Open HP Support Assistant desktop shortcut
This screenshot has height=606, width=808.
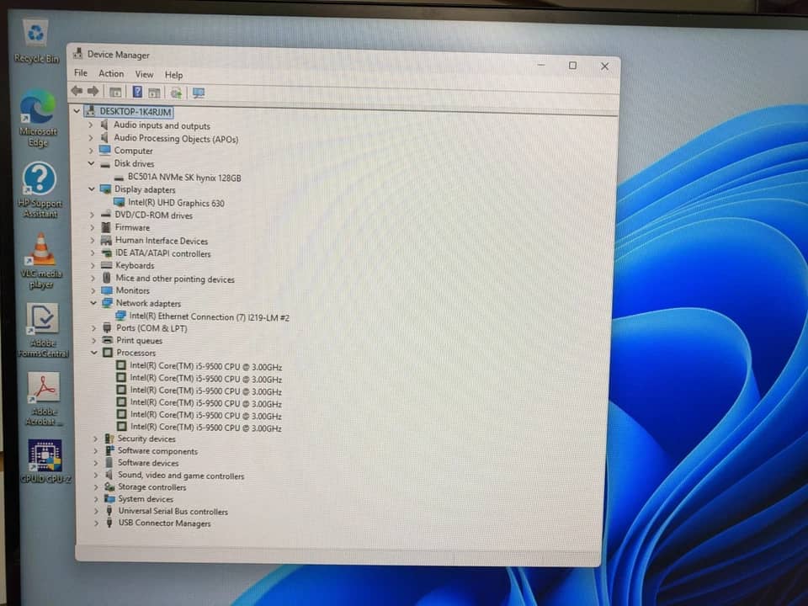(x=40, y=189)
